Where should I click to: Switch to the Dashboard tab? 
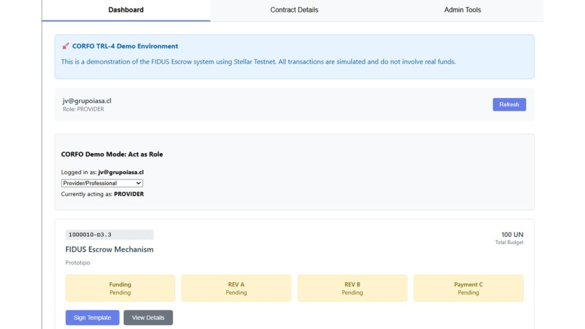coord(126,10)
